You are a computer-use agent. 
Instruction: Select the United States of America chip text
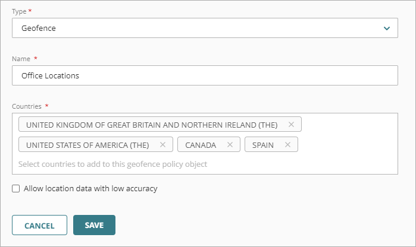(87, 145)
